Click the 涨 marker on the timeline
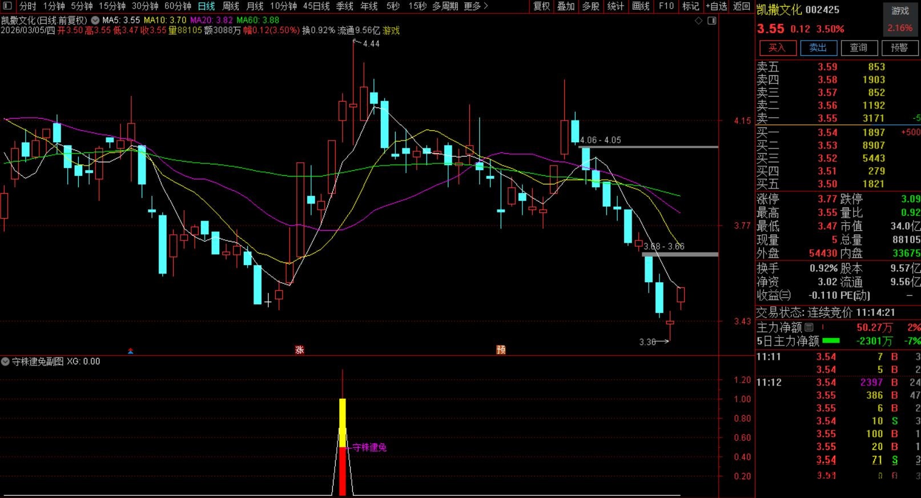921x498 pixels. pos(299,350)
